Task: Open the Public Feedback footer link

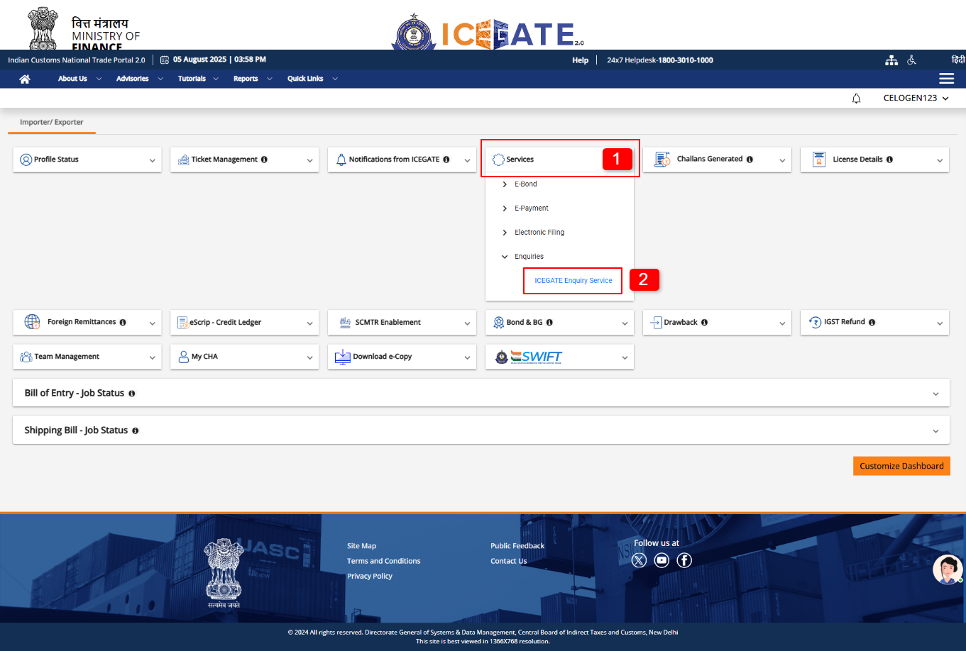Action: point(517,546)
